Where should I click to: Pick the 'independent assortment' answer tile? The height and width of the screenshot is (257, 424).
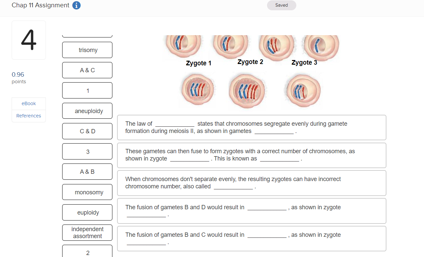click(x=87, y=232)
